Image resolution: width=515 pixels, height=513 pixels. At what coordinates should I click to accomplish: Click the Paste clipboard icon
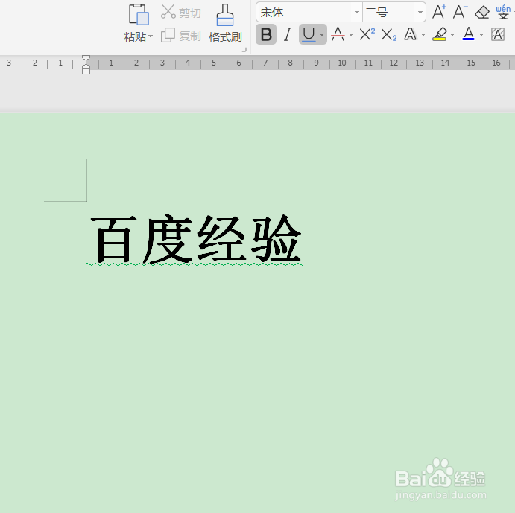tap(139, 15)
